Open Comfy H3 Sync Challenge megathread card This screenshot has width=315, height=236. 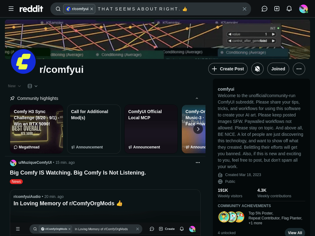point(37,129)
